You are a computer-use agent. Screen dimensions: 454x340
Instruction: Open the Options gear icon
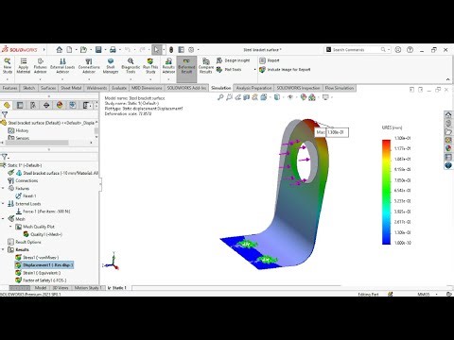(x=191, y=50)
